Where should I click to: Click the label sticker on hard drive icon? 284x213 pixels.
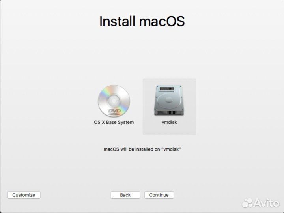(167, 89)
